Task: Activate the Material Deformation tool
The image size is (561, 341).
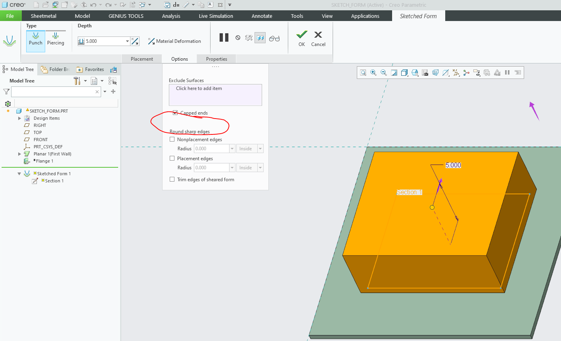Action: point(174,41)
